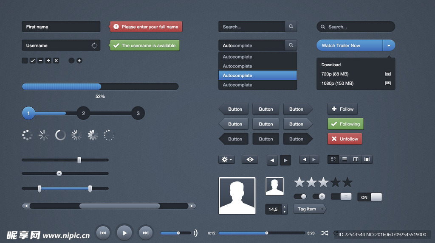Click the green Following button
Screen dimensions: 435x243
(346, 124)
